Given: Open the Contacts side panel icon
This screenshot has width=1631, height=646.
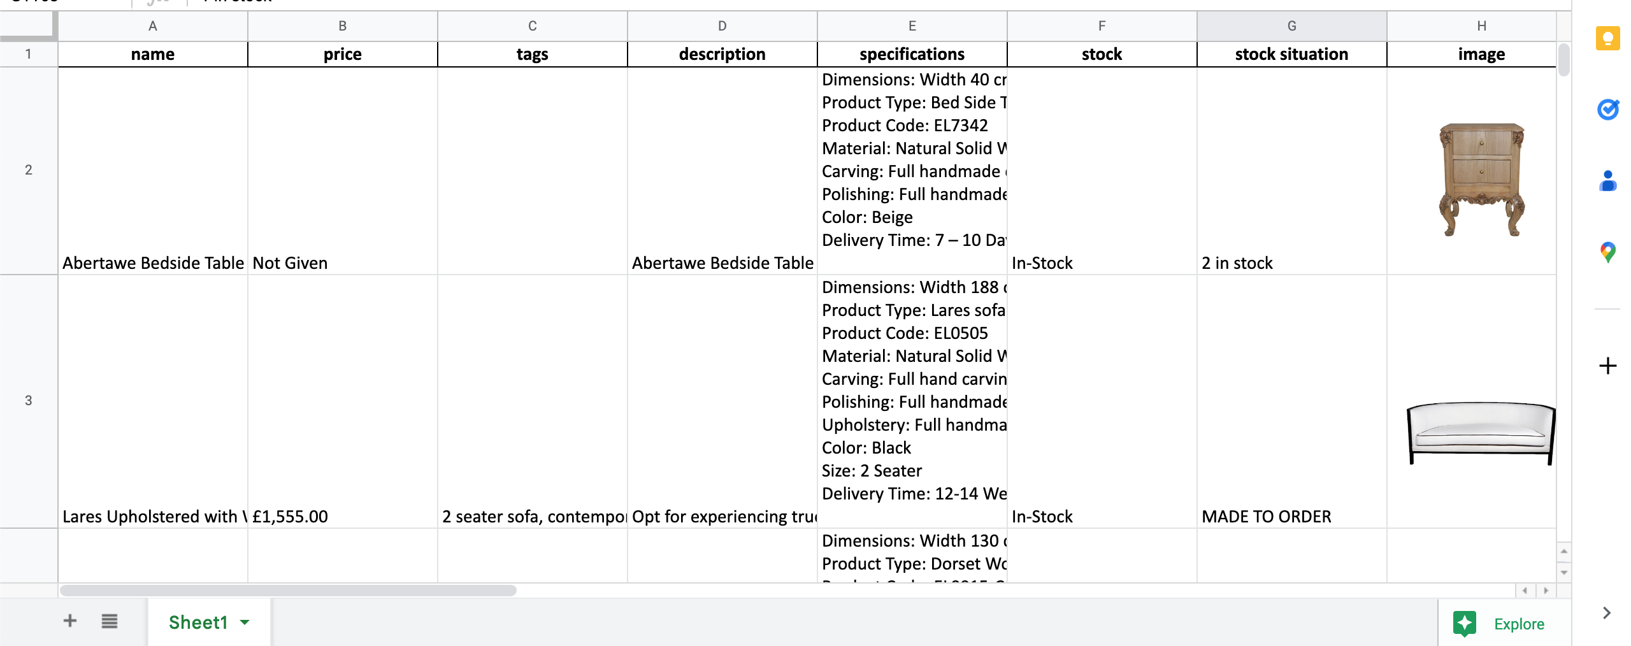Looking at the screenshot, I should (x=1607, y=181).
